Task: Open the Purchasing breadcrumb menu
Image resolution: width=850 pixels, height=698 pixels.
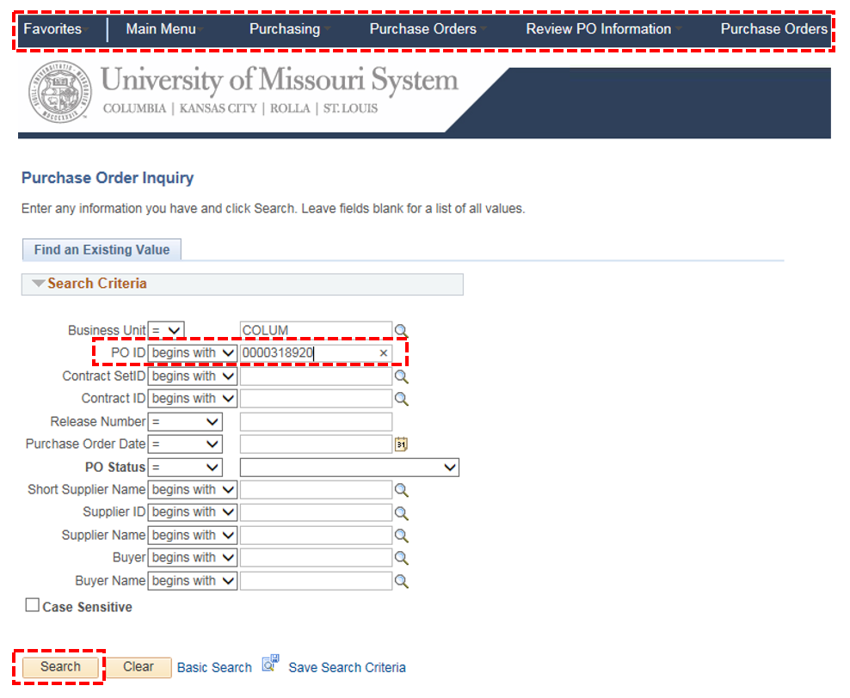Action: [289, 28]
